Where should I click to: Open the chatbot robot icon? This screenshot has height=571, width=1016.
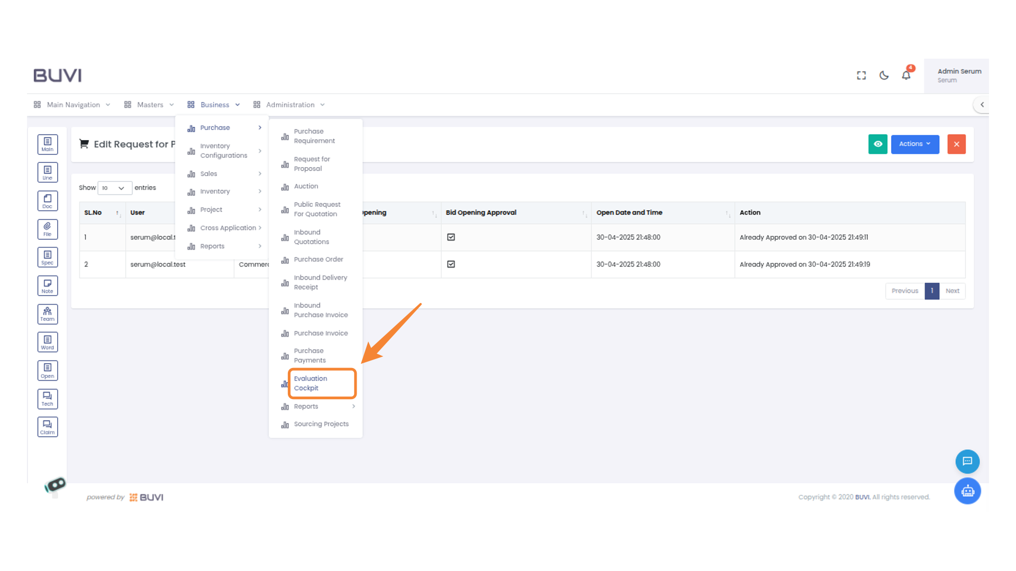967,491
